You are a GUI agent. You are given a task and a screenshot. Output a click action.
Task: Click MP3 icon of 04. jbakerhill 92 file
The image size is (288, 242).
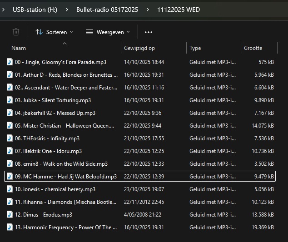pos(10,113)
